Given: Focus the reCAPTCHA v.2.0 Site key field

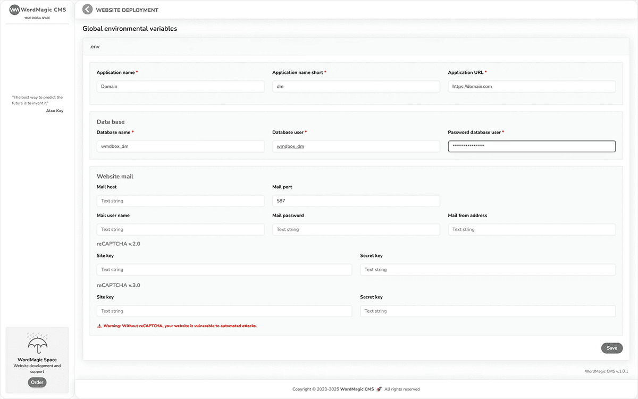Looking at the screenshot, I should (x=224, y=270).
